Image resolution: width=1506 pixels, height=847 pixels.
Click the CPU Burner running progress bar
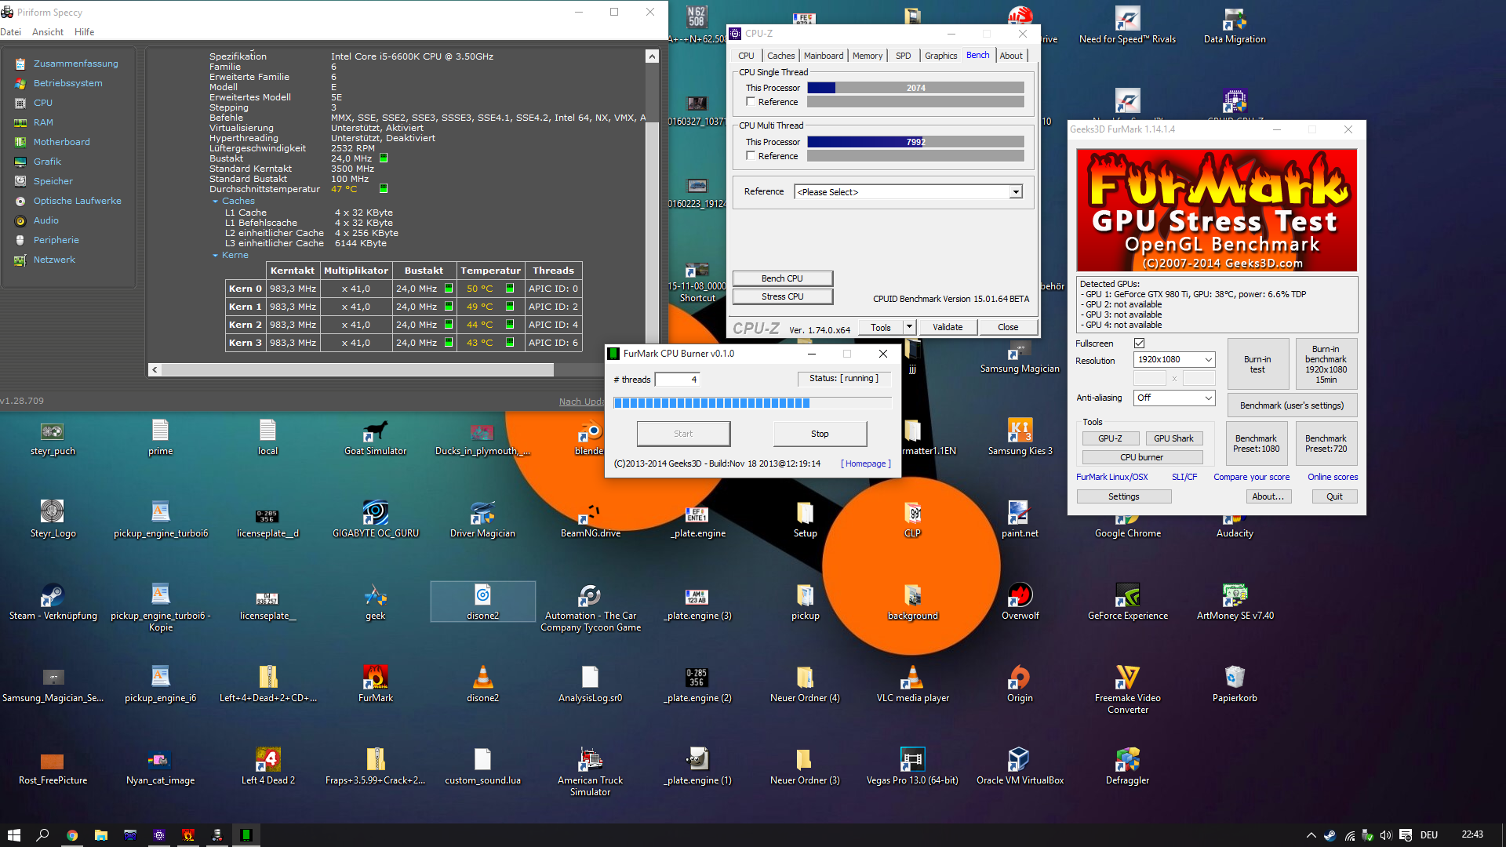[752, 403]
